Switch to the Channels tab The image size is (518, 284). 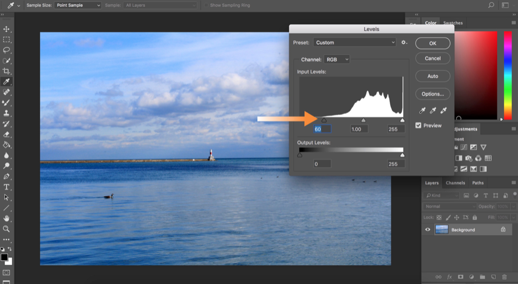tap(455, 183)
